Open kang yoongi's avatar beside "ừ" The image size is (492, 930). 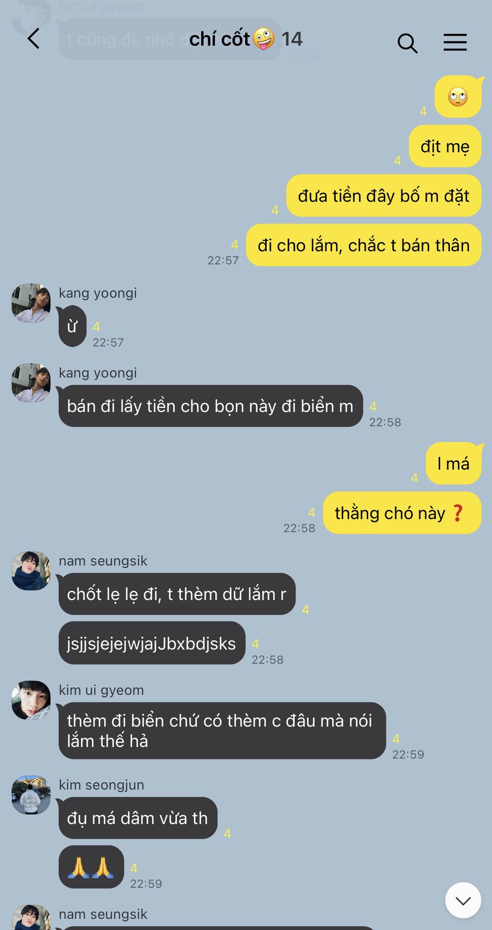[x=31, y=303]
